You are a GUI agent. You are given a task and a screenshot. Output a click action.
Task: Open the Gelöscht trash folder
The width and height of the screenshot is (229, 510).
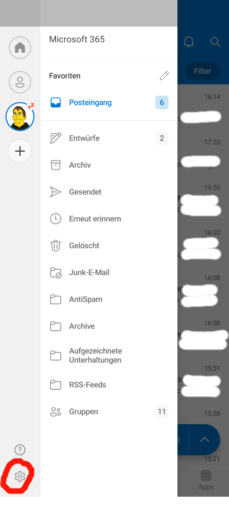tap(84, 246)
